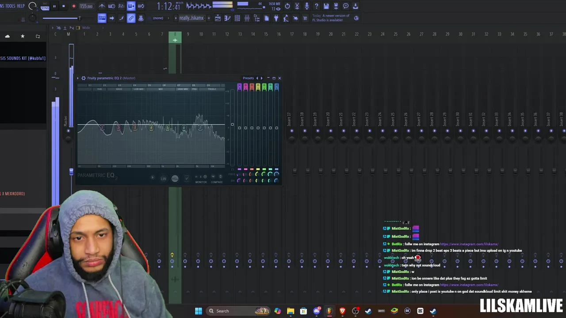The width and height of the screenshot is (566, 318).
Task: Click the help question mark icon
Action: [x=317, y=6]
